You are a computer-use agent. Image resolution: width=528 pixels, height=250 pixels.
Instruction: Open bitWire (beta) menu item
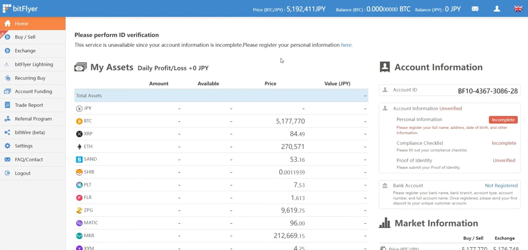tap(33, 132)
